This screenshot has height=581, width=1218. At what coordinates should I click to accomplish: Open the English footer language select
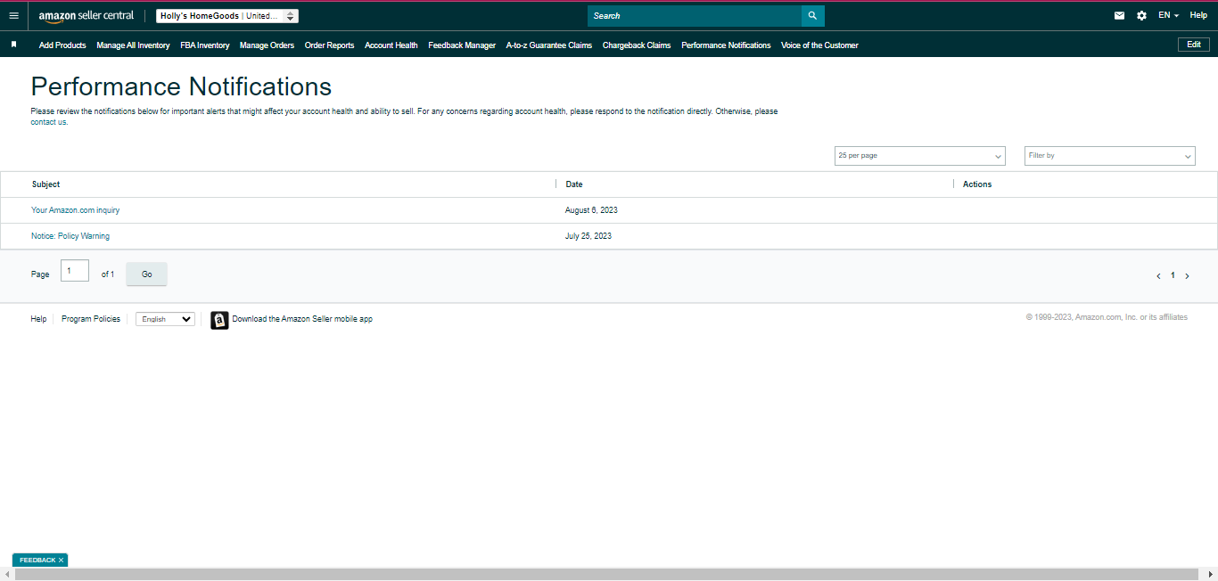[165, 319]
